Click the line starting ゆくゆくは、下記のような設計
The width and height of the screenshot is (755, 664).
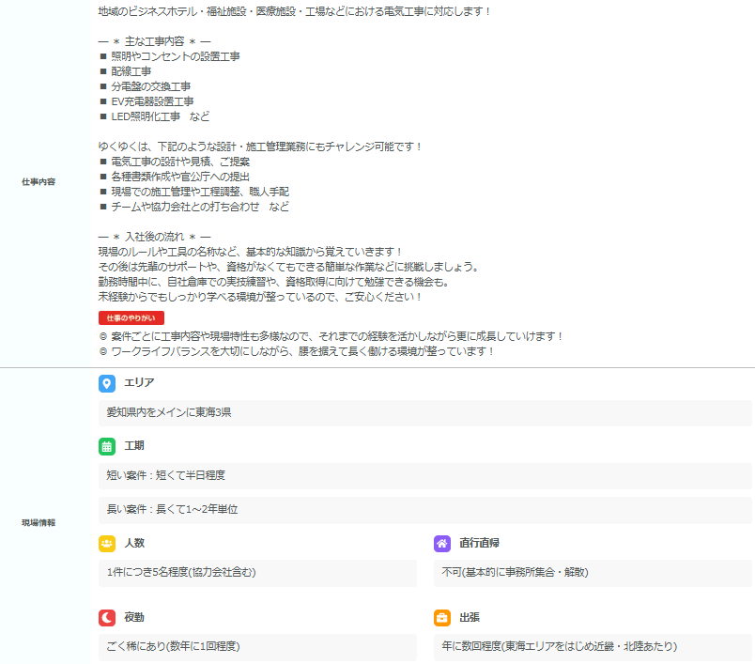pos(260,147)
